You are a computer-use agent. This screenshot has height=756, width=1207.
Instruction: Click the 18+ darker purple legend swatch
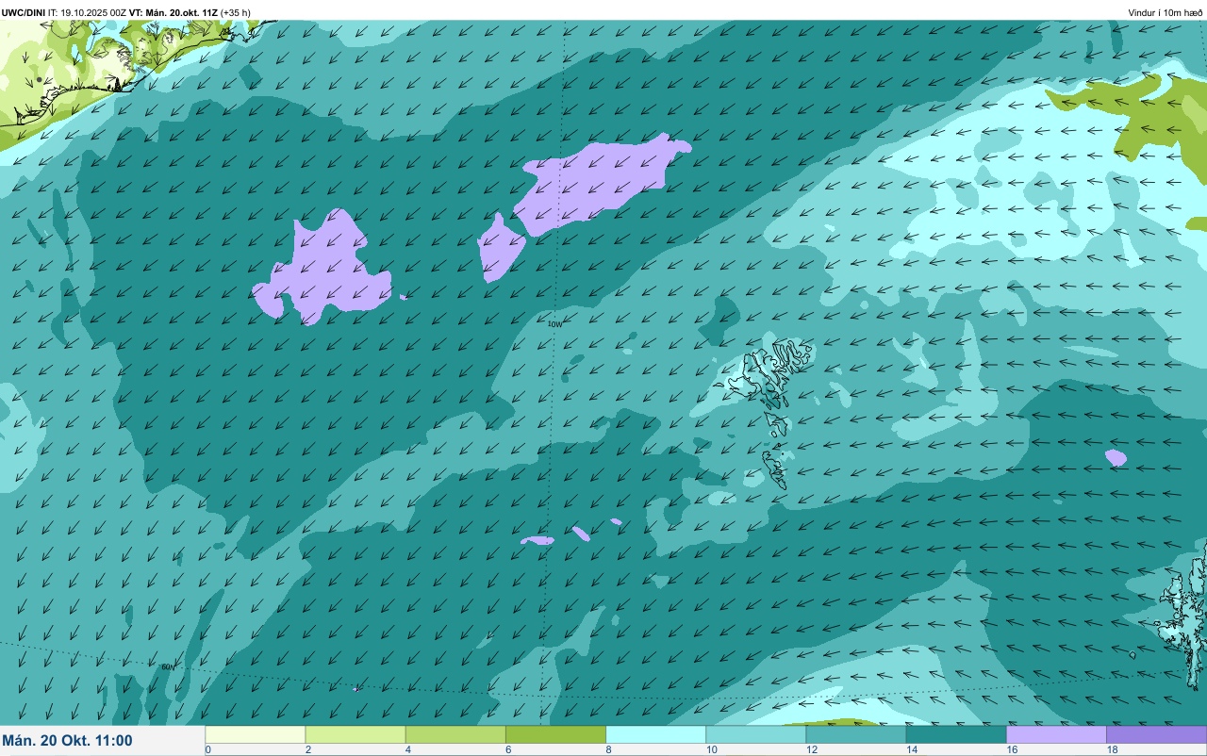[1156, 734]
